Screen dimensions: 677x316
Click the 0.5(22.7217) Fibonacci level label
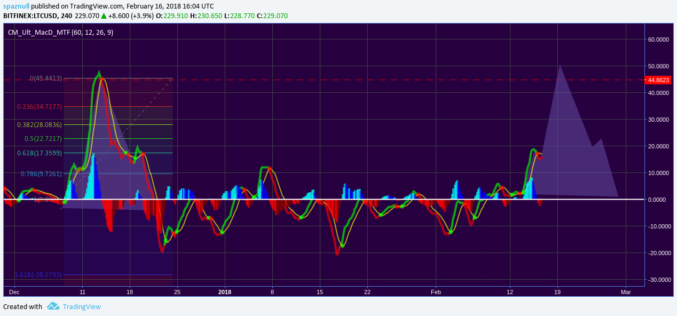[x=43, y=139]
